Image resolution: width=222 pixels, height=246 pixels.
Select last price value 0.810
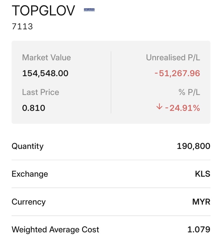(34, 108)
